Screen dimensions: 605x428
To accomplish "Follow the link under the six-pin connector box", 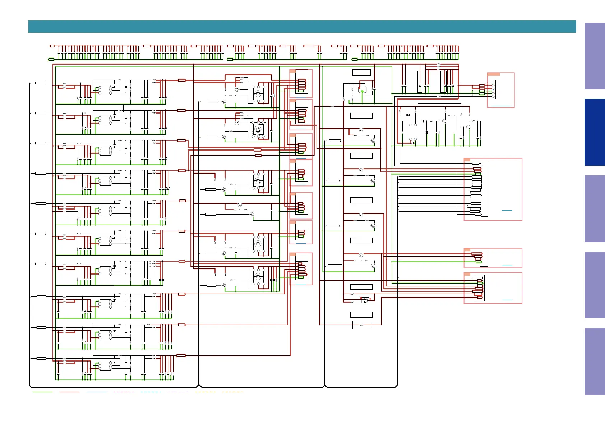I will coord(500,106).
